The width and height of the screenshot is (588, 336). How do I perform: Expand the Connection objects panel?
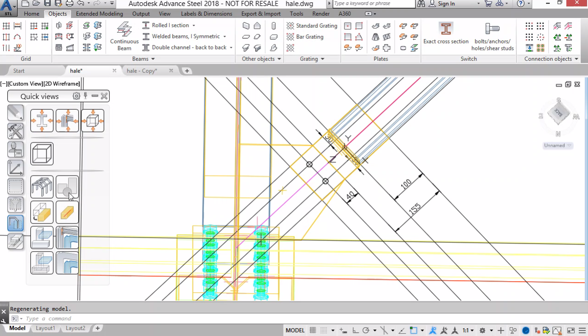click(551, 59)
